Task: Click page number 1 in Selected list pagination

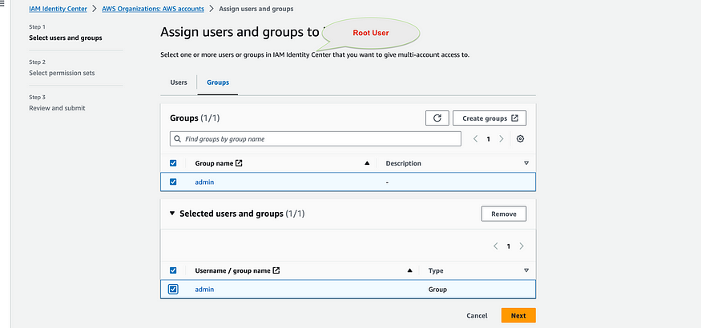Action: [x=508, y=246]
